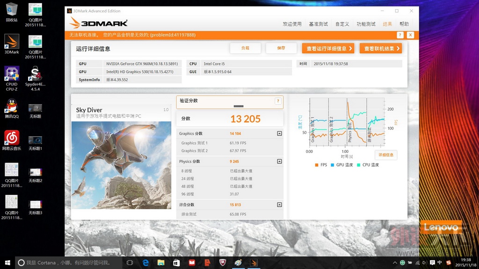Click the help icon on the orange warning bar

click(x=400, y=35)
